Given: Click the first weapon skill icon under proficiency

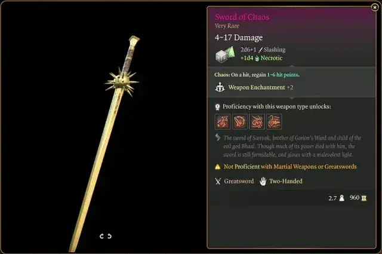Looking at the screenshot, I should 223,121.
